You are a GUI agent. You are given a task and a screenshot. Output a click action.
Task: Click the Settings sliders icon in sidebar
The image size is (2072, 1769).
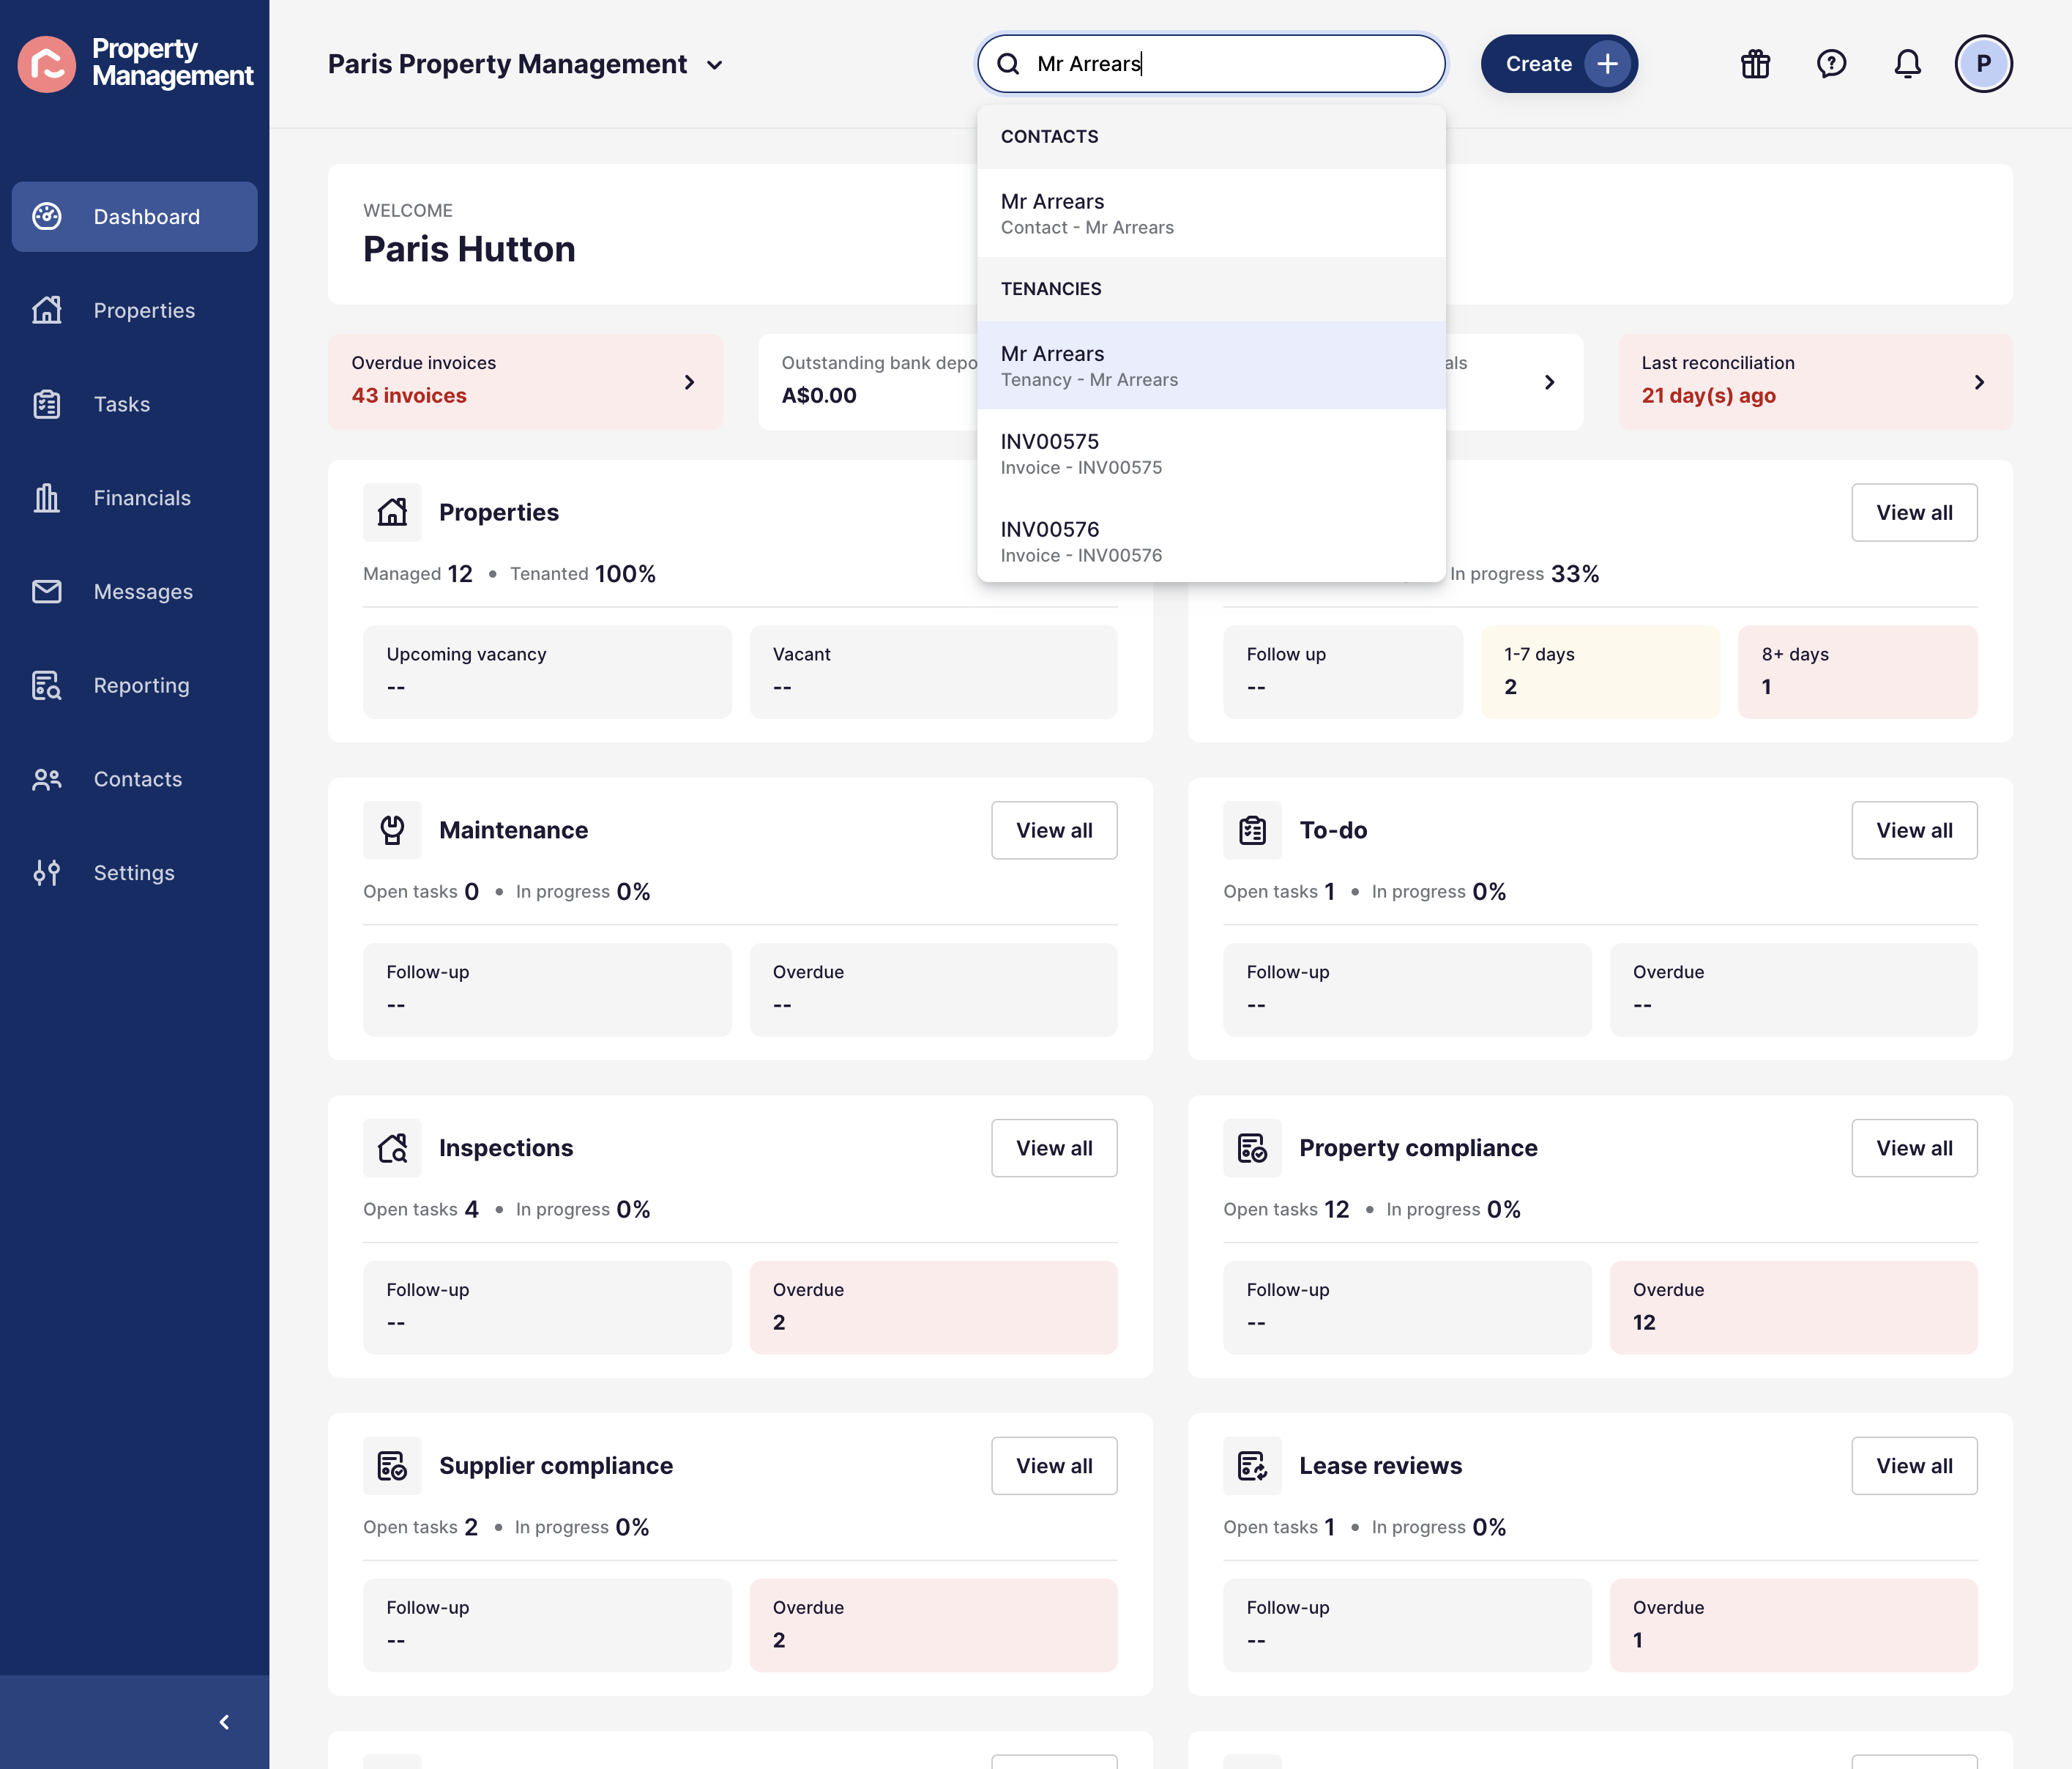47,873
